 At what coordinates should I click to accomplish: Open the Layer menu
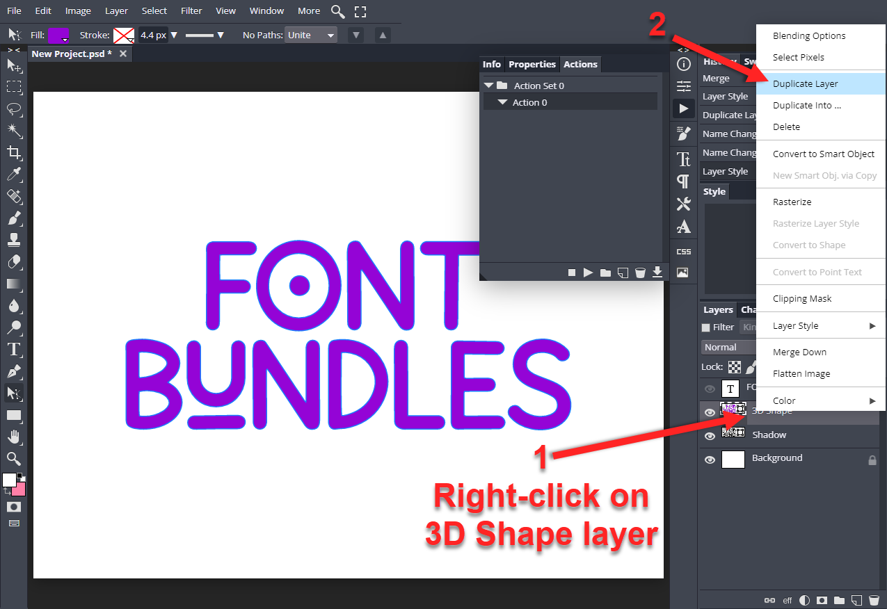(116, 11)
